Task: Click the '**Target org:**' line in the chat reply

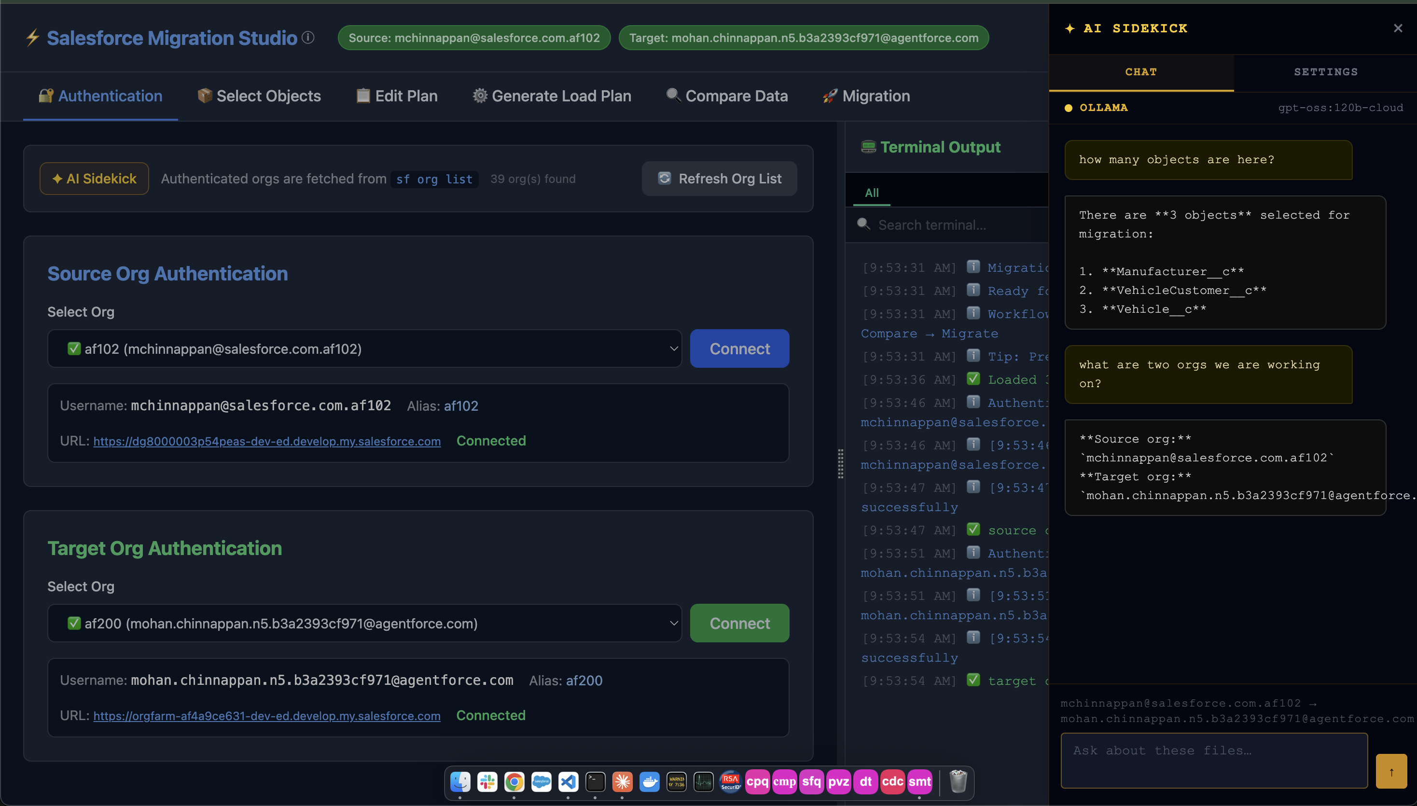Action: pyautogui.click(x=1135, y=477)
